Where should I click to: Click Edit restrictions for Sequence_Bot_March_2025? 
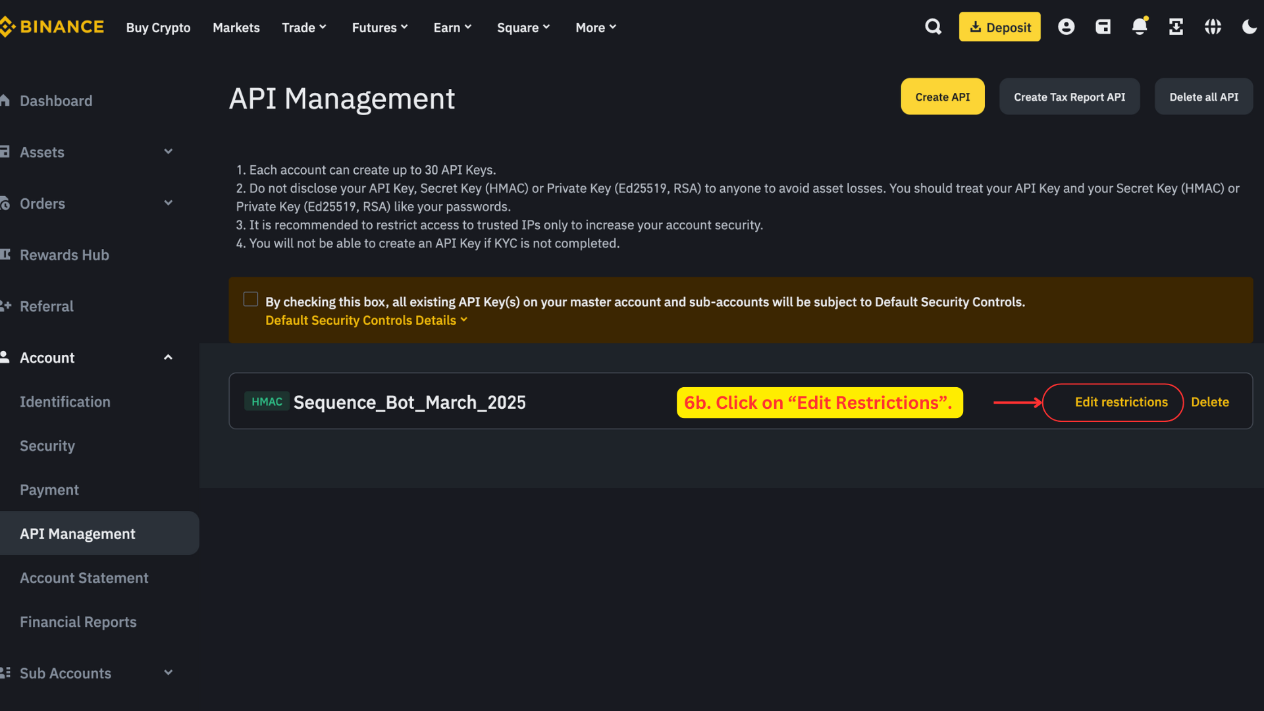(1121, 402)
